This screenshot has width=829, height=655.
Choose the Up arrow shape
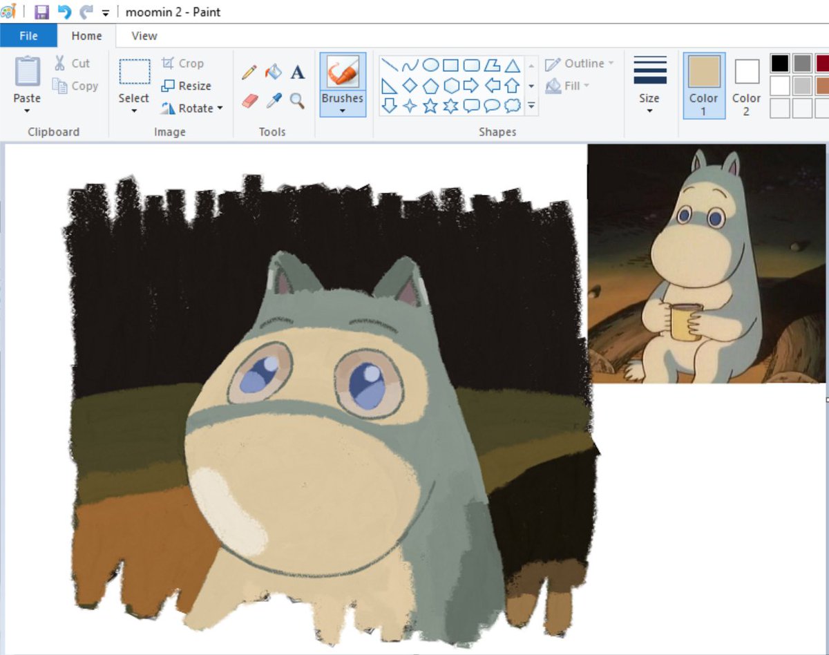[x=512, y=86]
